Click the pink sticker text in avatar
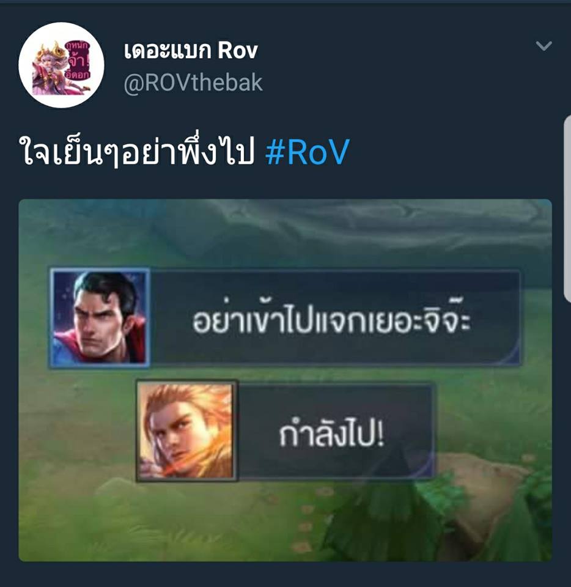The height and width of the screenshot is (587, 571). click(x=78, y=61)
